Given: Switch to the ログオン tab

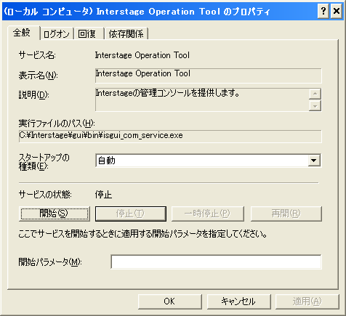Looking at the screenshot, I should (x=57, y=33).
